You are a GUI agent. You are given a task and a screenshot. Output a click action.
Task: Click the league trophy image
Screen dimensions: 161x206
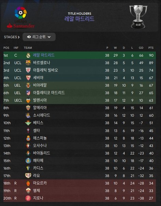[x=138, y=17]
